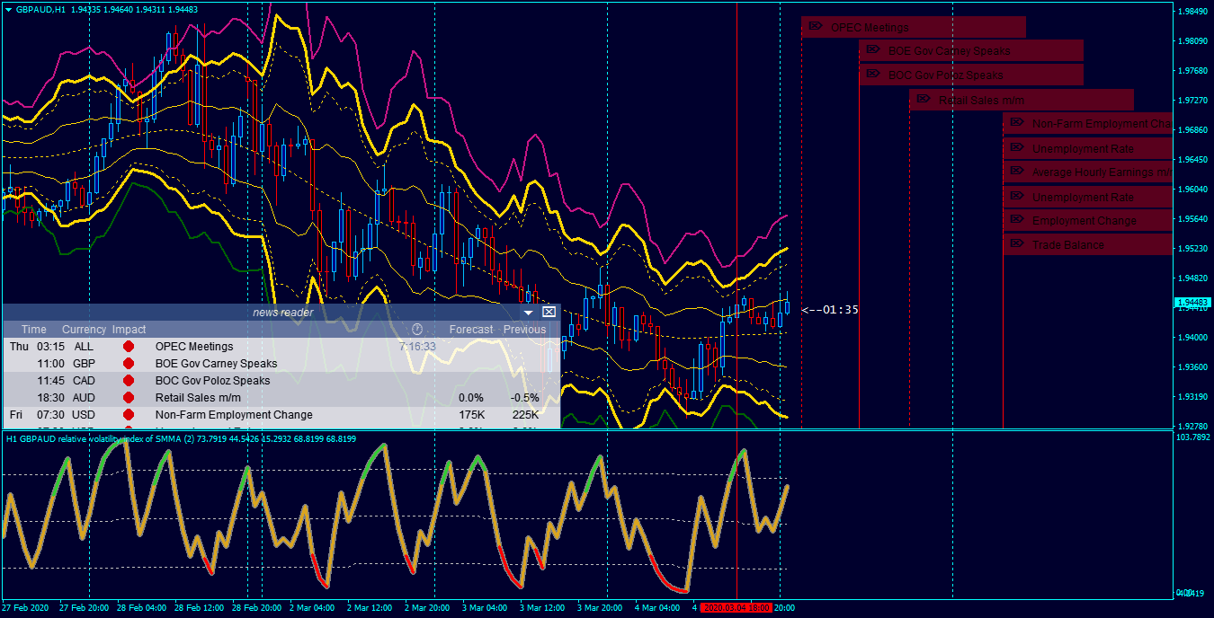Screen dimensions: 1214x618
Task: Collapse the news reader panel with its down arrow
Action: [x=529, y=313]
